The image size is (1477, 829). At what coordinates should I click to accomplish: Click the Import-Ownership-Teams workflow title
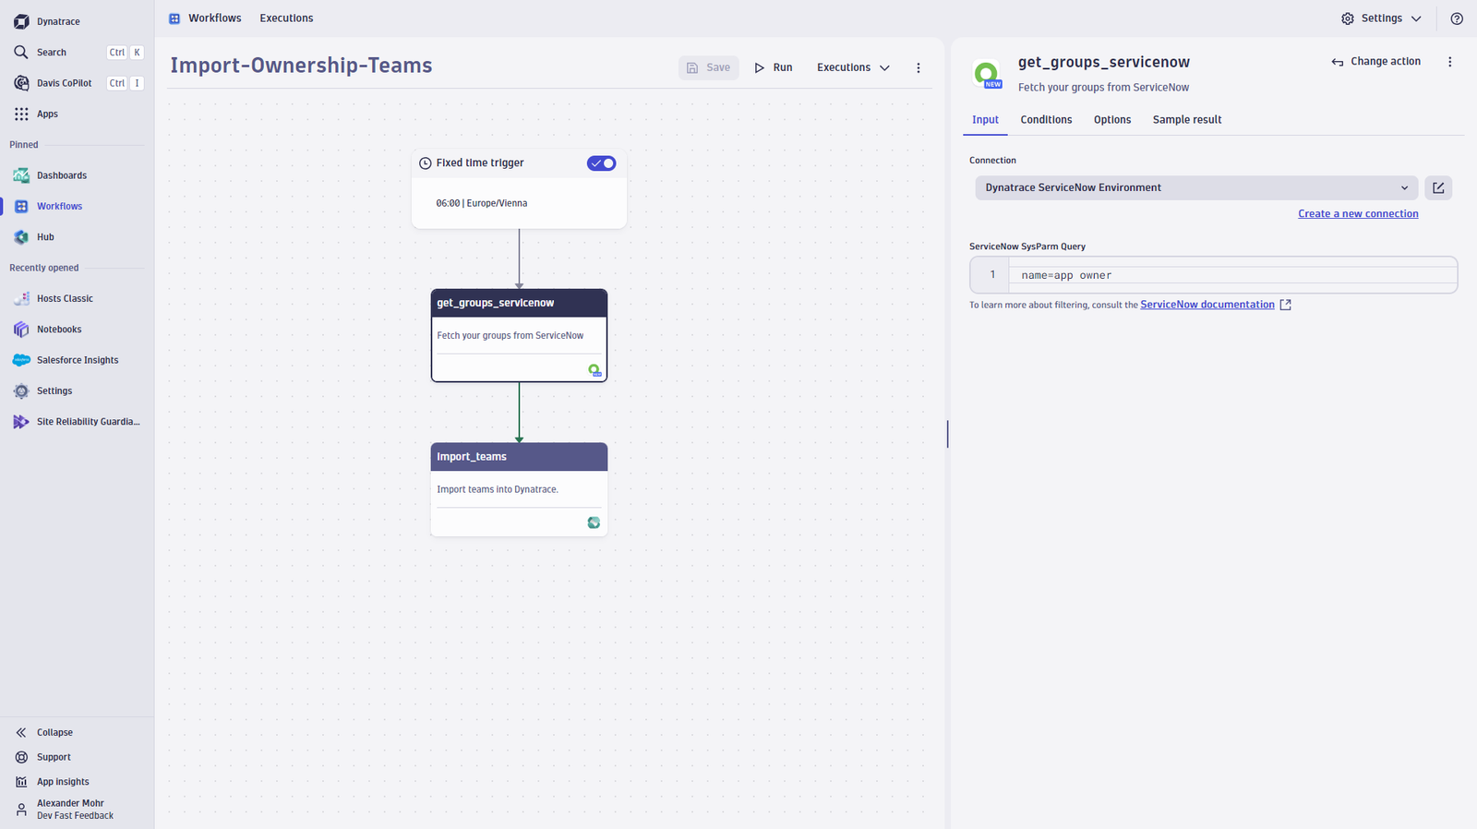[x=301, y=66]
